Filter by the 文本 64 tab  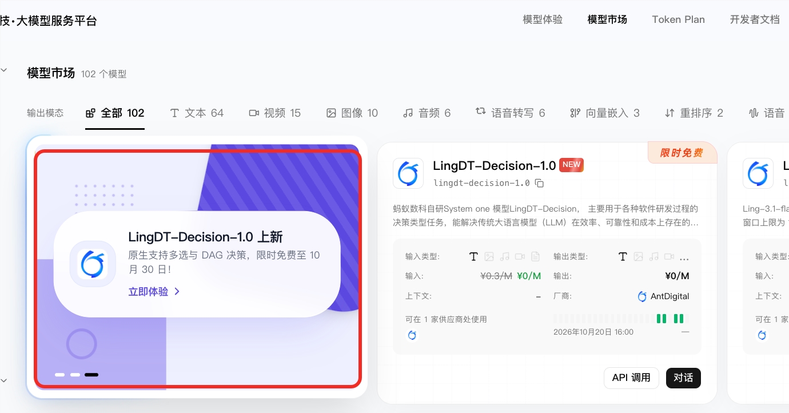point(197,113)
